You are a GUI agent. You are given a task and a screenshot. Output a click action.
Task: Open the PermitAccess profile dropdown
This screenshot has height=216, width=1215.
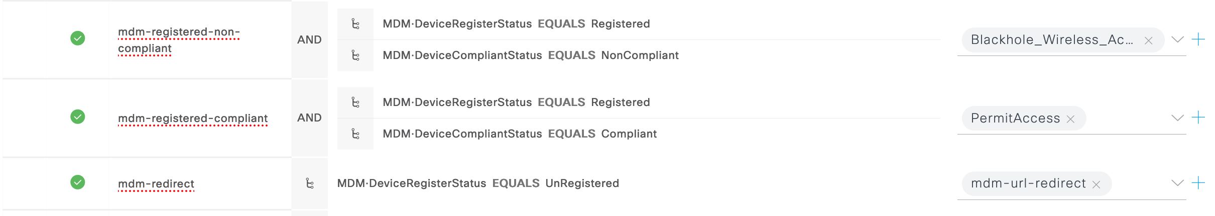tap(1177, 118)
